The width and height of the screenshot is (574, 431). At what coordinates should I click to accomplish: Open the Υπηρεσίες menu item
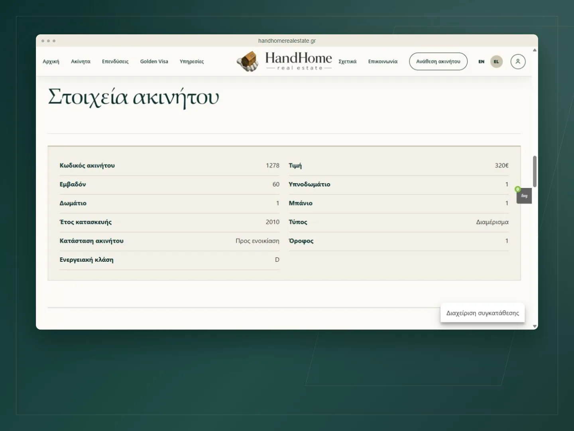[x=192, y=61]
